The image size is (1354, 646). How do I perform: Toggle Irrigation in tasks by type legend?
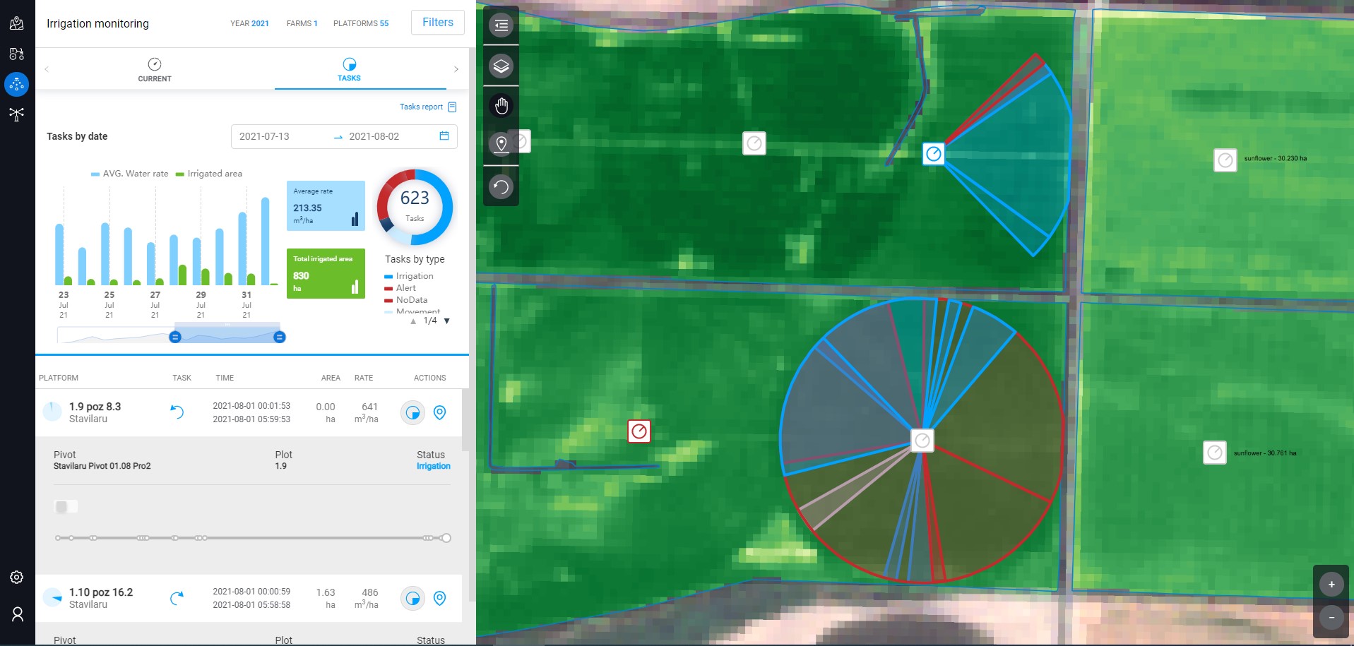[x=409, y=276]
